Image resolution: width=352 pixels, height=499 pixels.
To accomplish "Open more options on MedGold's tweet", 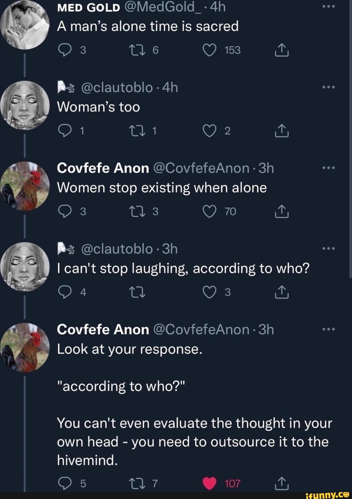I will click(328, 7).
